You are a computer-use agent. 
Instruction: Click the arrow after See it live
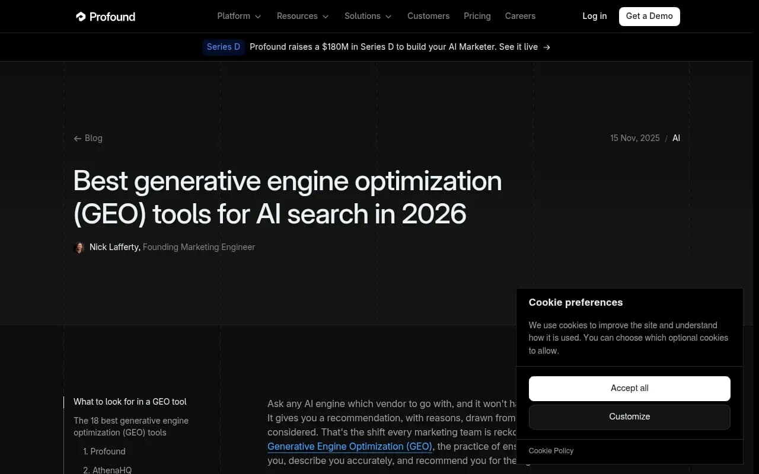tap(547, 47)
